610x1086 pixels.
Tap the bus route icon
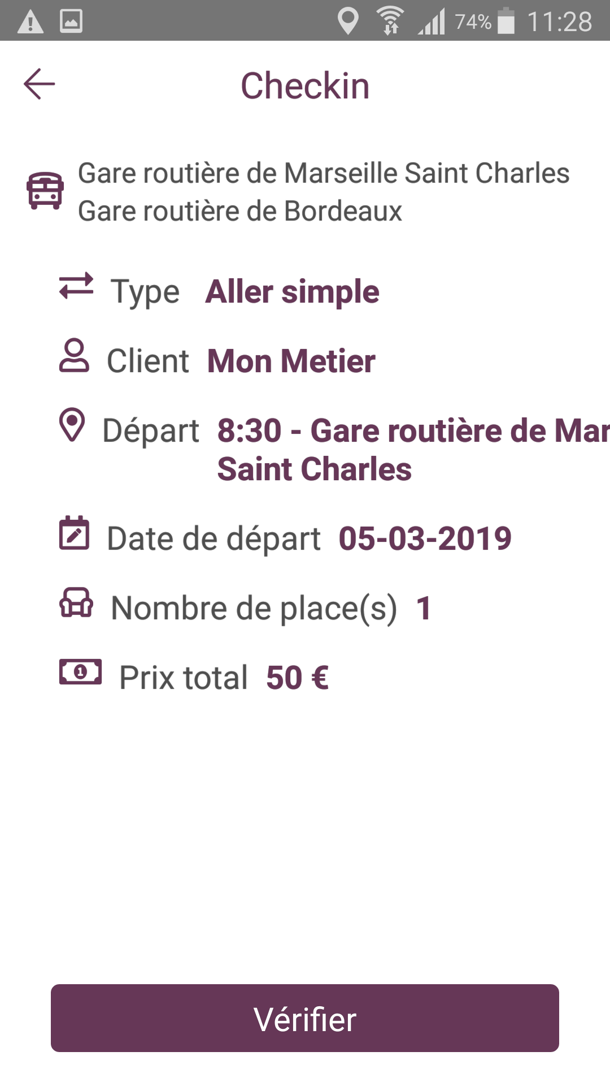coord(45,191)
